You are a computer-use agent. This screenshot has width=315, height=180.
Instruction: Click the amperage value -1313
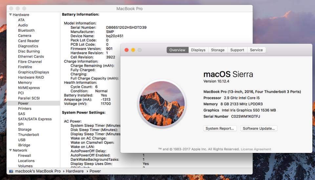(x=106, y=99)
